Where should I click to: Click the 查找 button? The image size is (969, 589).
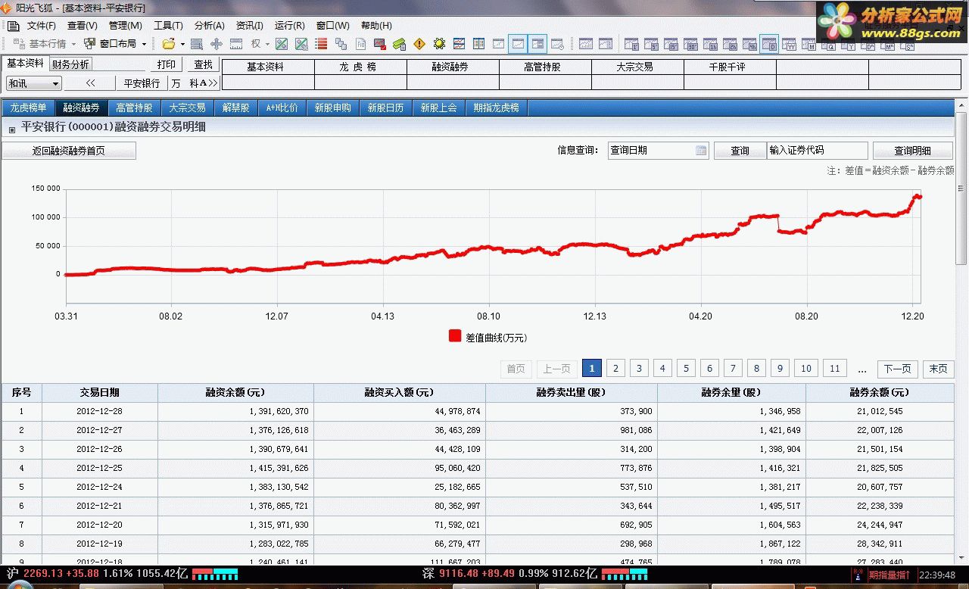[203, 64]
